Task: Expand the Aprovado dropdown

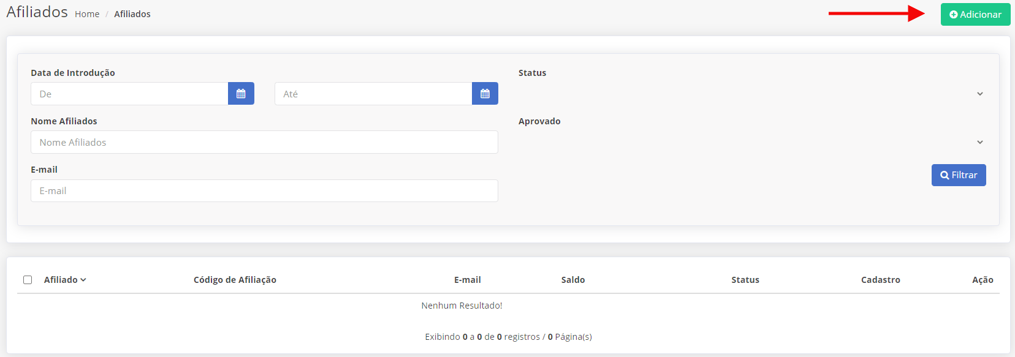Action: (752, 142)
